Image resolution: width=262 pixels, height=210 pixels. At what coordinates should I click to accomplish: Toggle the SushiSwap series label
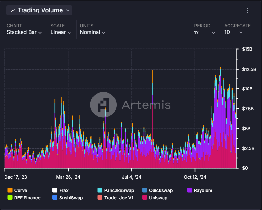pyautogui.click(x=71, y=198)
